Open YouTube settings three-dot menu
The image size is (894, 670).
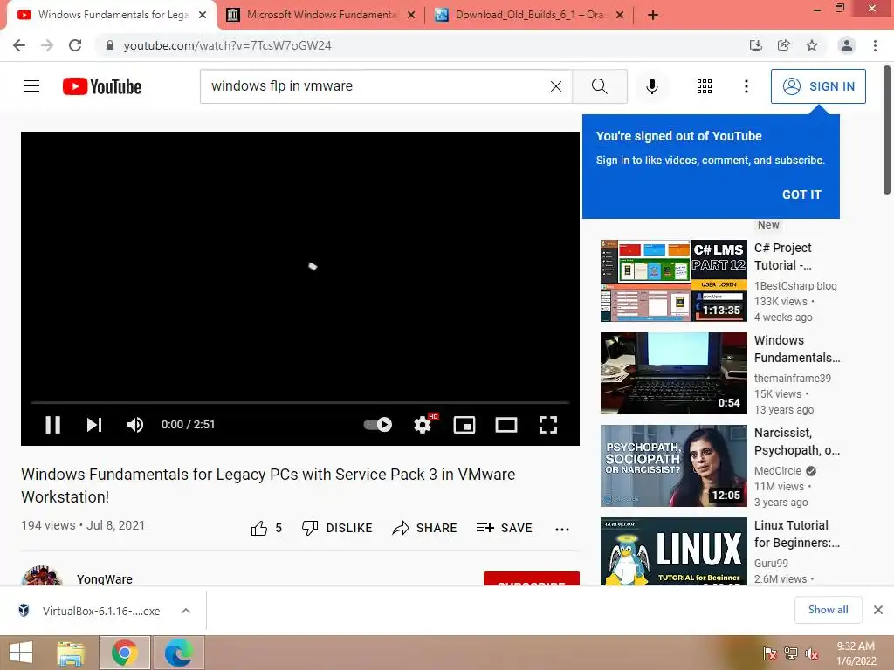(746, 86)
